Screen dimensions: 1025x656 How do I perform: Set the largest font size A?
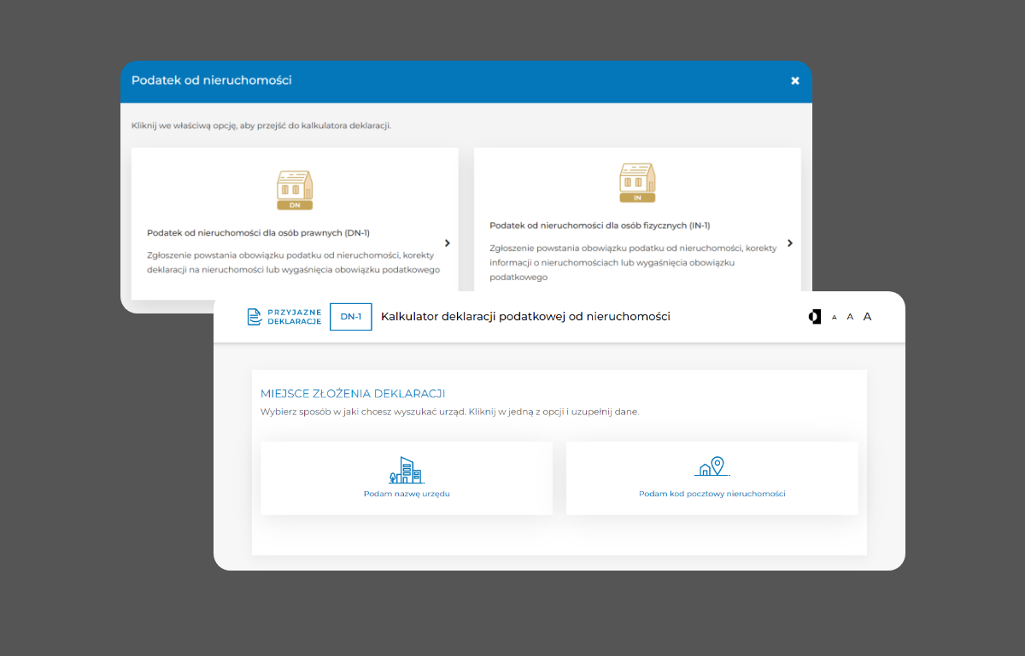click(867, 317)
